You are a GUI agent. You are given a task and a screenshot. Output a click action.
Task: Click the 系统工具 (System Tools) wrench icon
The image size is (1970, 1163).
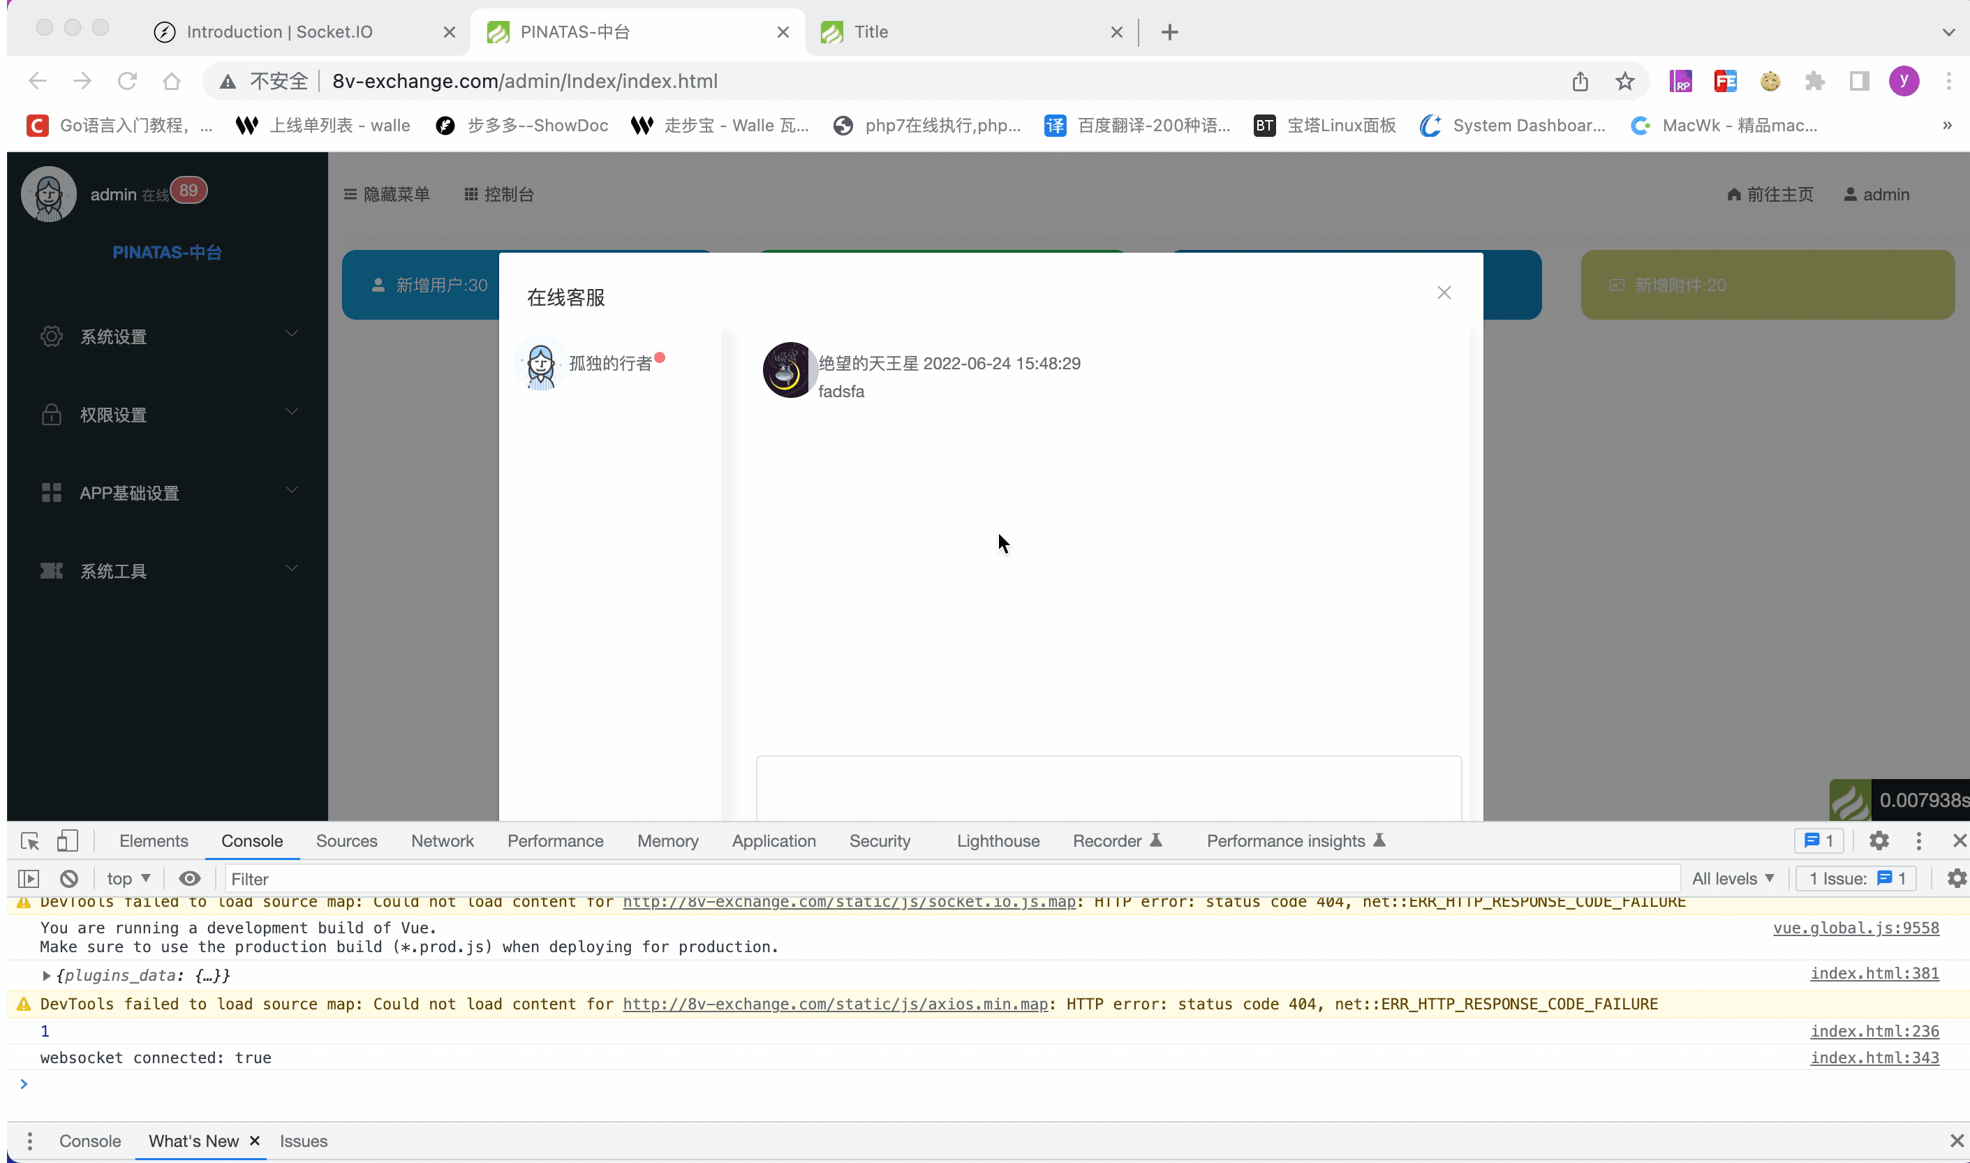tap(51, 569)
